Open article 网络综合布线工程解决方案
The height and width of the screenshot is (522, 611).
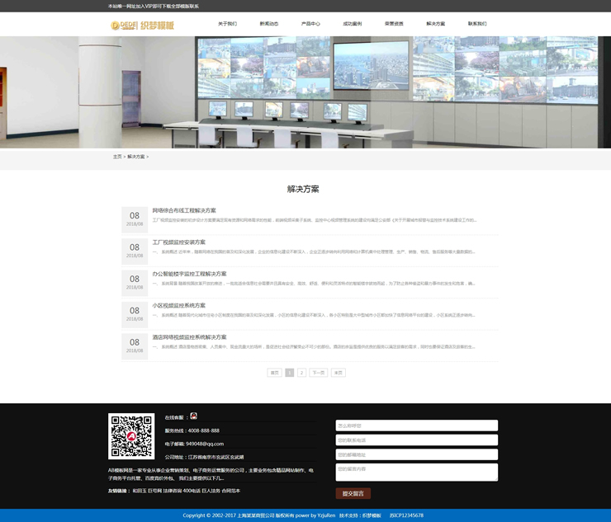pyautogui.click(x=184, y=210)
